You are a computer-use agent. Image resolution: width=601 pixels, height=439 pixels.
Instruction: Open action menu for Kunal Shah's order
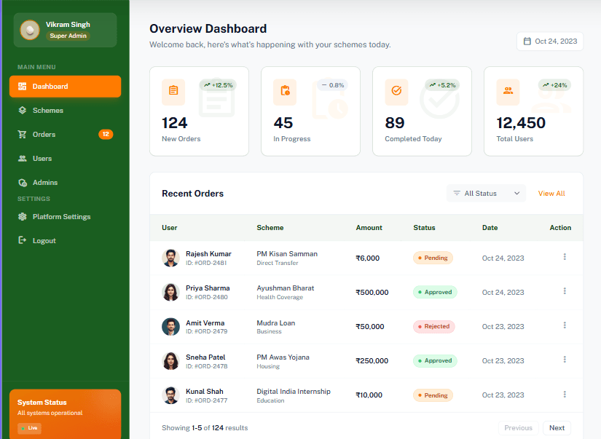coord(565,394)
